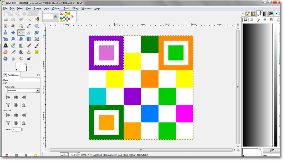Pick the Select by Colour tool
284x161 pixels.
click(37, 19)
